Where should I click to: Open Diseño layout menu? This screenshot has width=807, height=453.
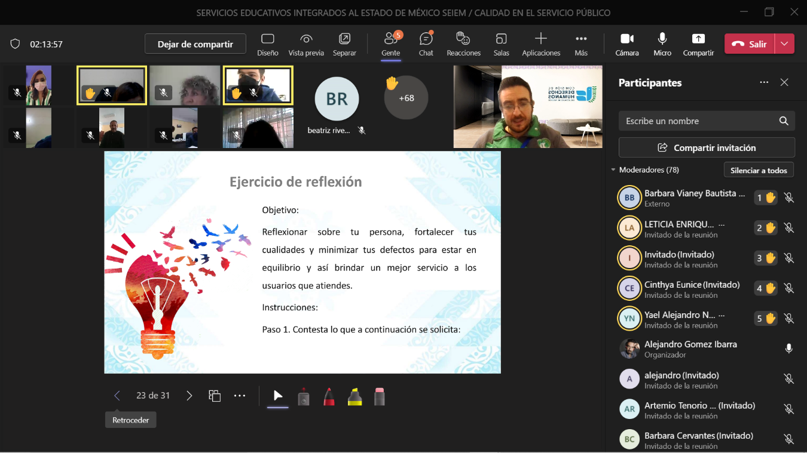click(268, 44)
